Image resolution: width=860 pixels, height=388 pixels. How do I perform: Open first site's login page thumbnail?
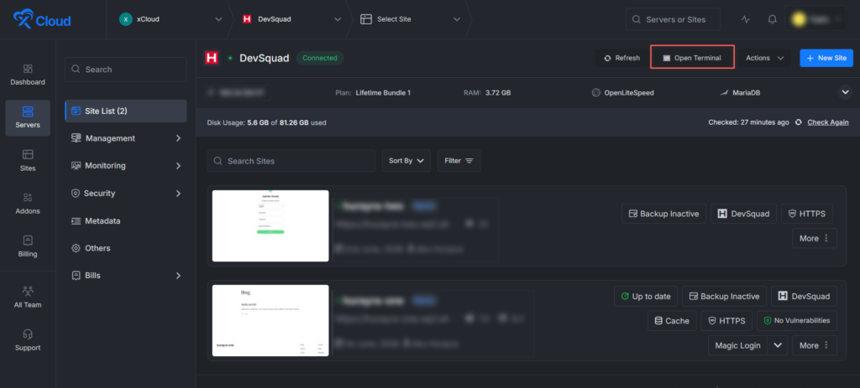click(270, 226)
